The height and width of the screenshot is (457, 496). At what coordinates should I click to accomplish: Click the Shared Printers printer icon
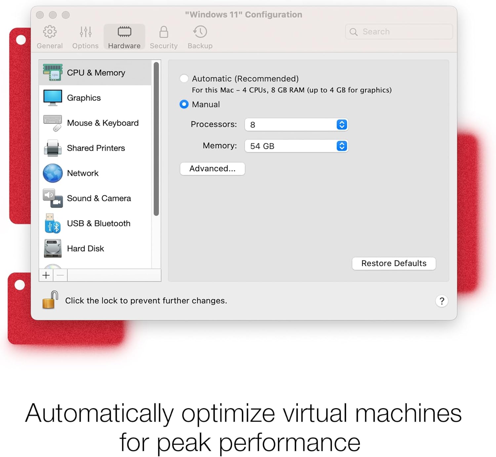(53, 148)
